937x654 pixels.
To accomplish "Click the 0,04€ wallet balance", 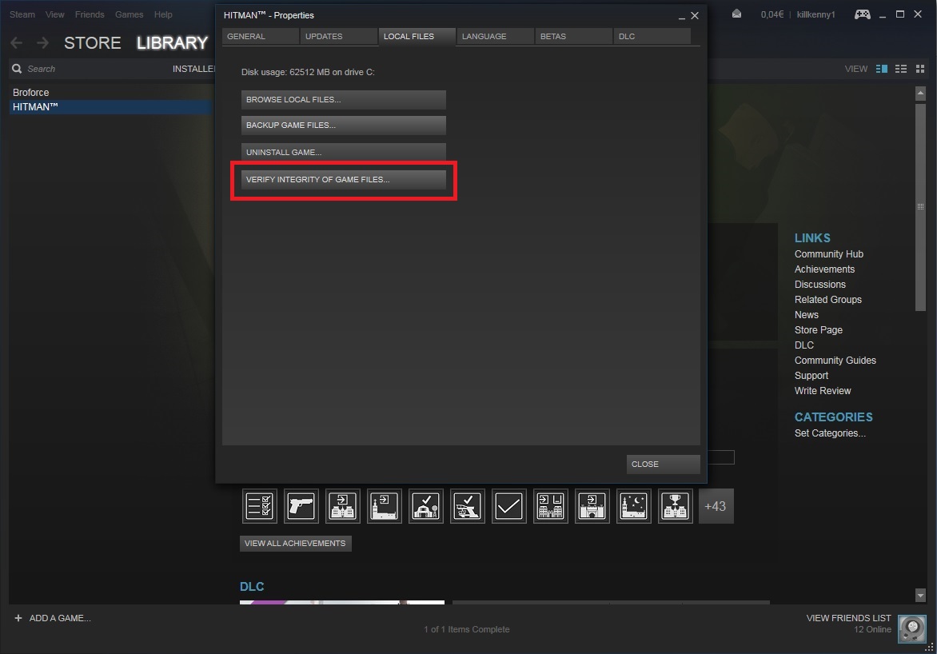I will [772, 14].
